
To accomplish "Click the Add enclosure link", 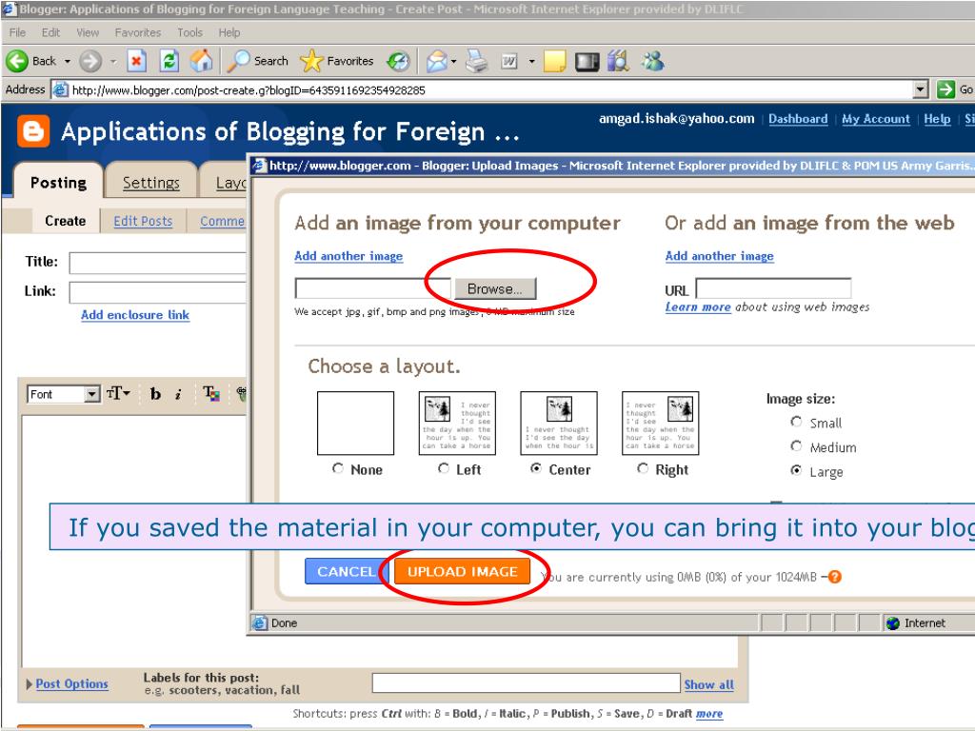I will [135, 314].
